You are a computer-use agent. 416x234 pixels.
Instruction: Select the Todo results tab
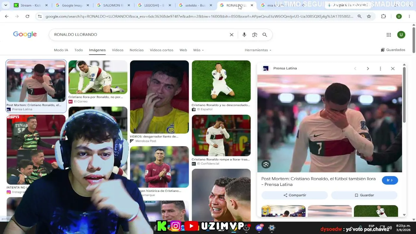pyautogui.click(x=79, y=50)
